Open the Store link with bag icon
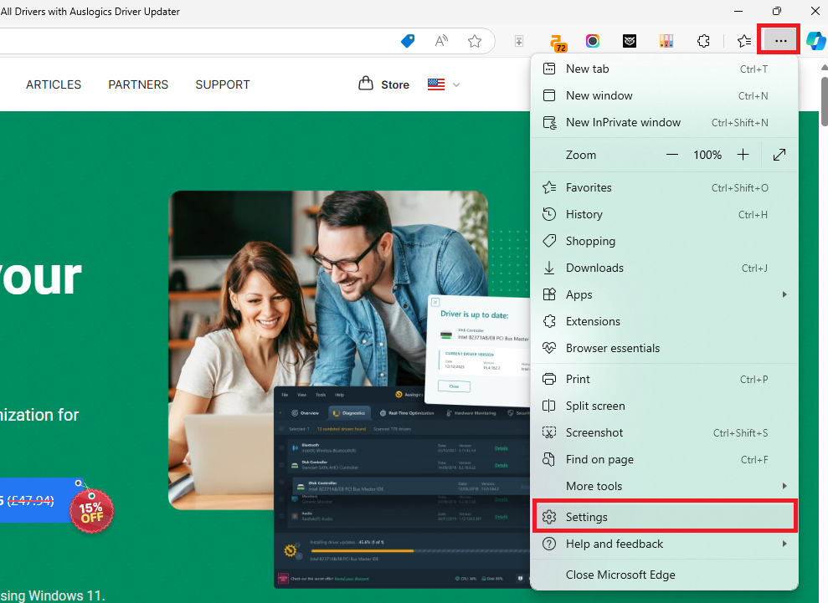 [384, 84]
